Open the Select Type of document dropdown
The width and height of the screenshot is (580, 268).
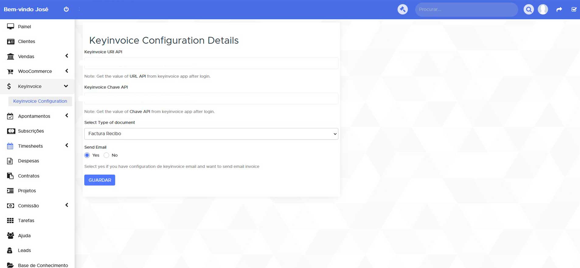pyautogui.click(x=211, y=134)
